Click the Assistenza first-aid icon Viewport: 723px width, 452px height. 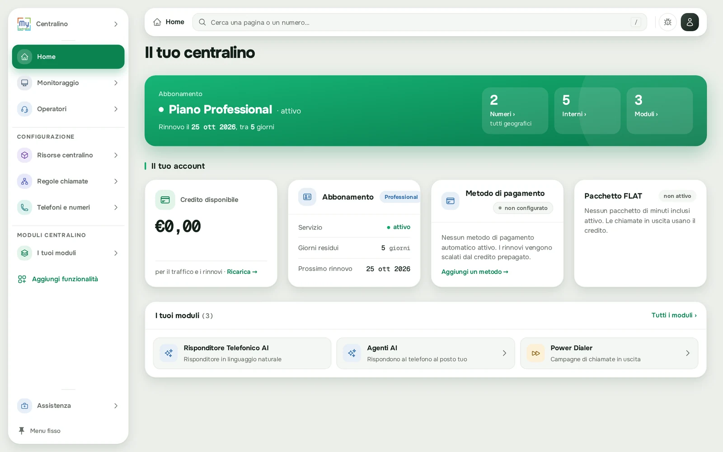[24, 406]
